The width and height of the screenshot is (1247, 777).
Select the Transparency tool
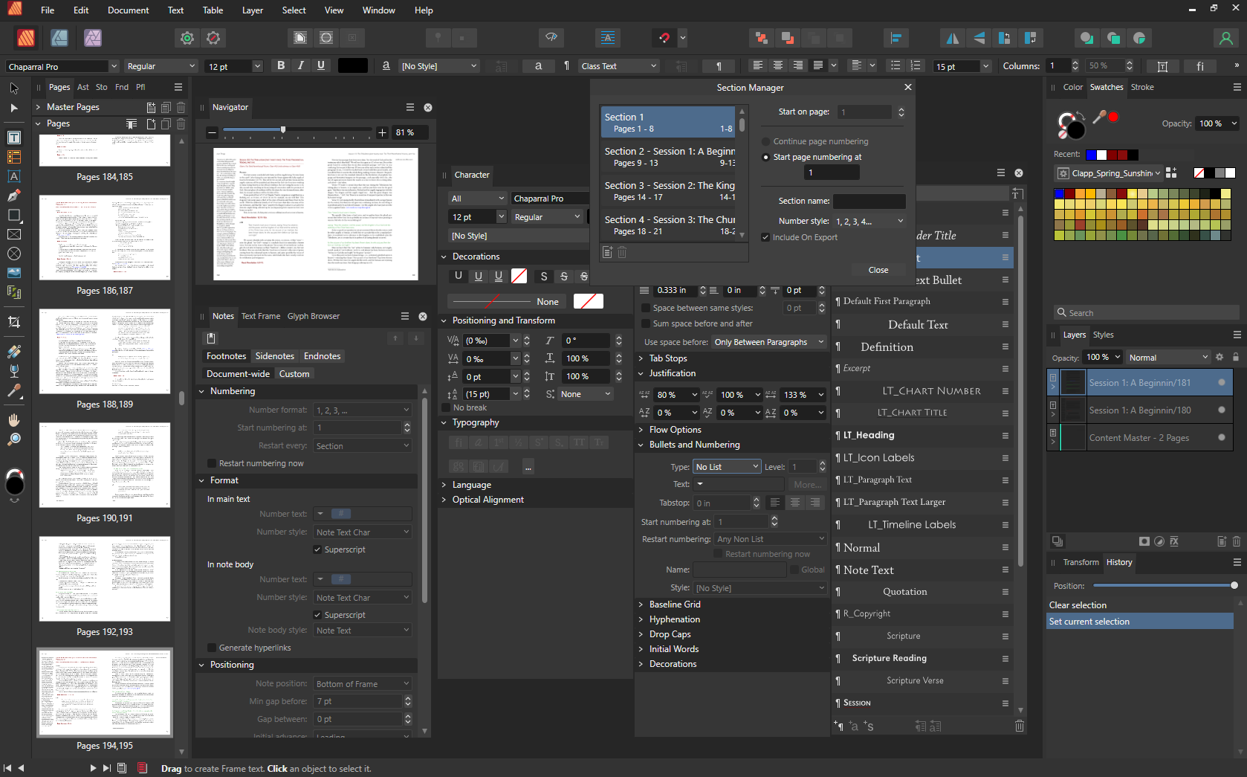13,372
